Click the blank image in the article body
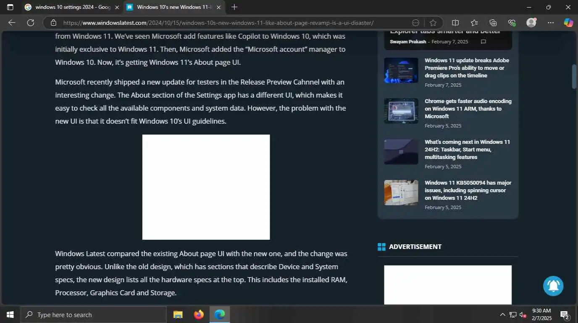578x323 pixels. click(x=206, y=187)
